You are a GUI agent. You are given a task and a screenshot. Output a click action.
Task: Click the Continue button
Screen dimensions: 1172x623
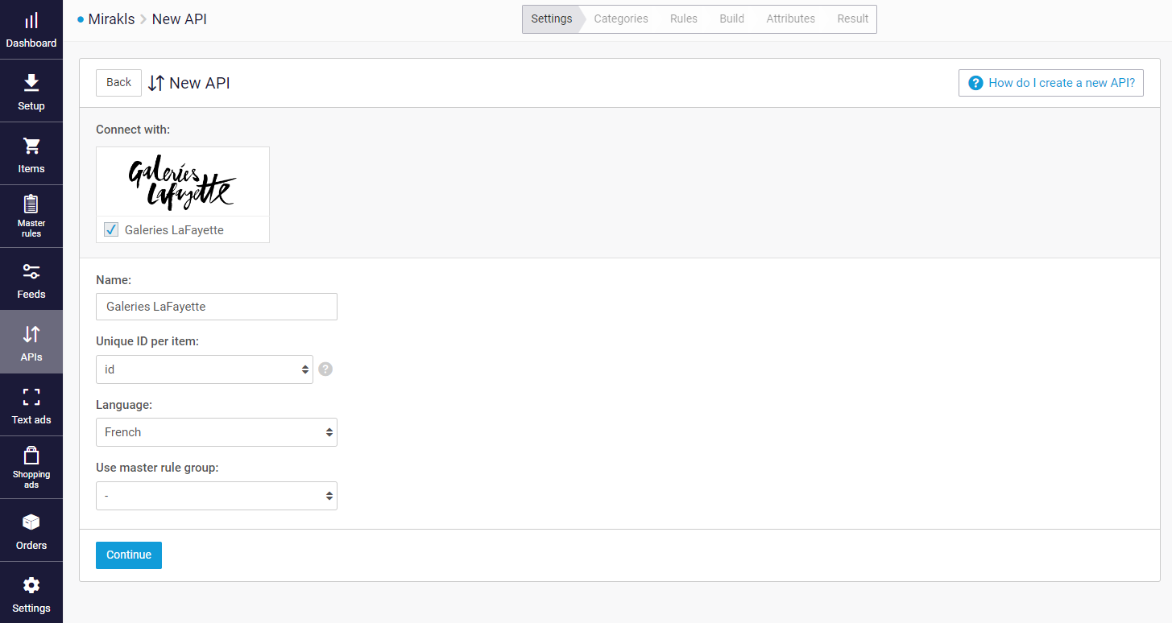[128, 555]
